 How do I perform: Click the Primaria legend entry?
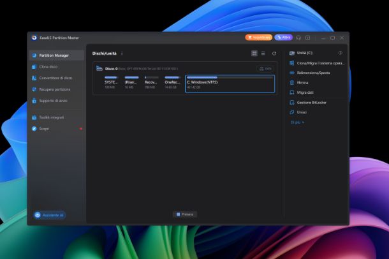[x=185, y=214]
